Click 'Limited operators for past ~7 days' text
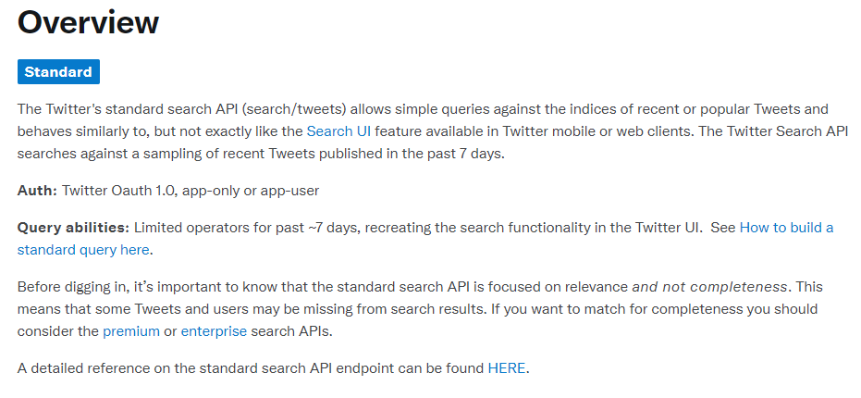The width and height of the screenshot is (861, 398). (x=246, y=228)
